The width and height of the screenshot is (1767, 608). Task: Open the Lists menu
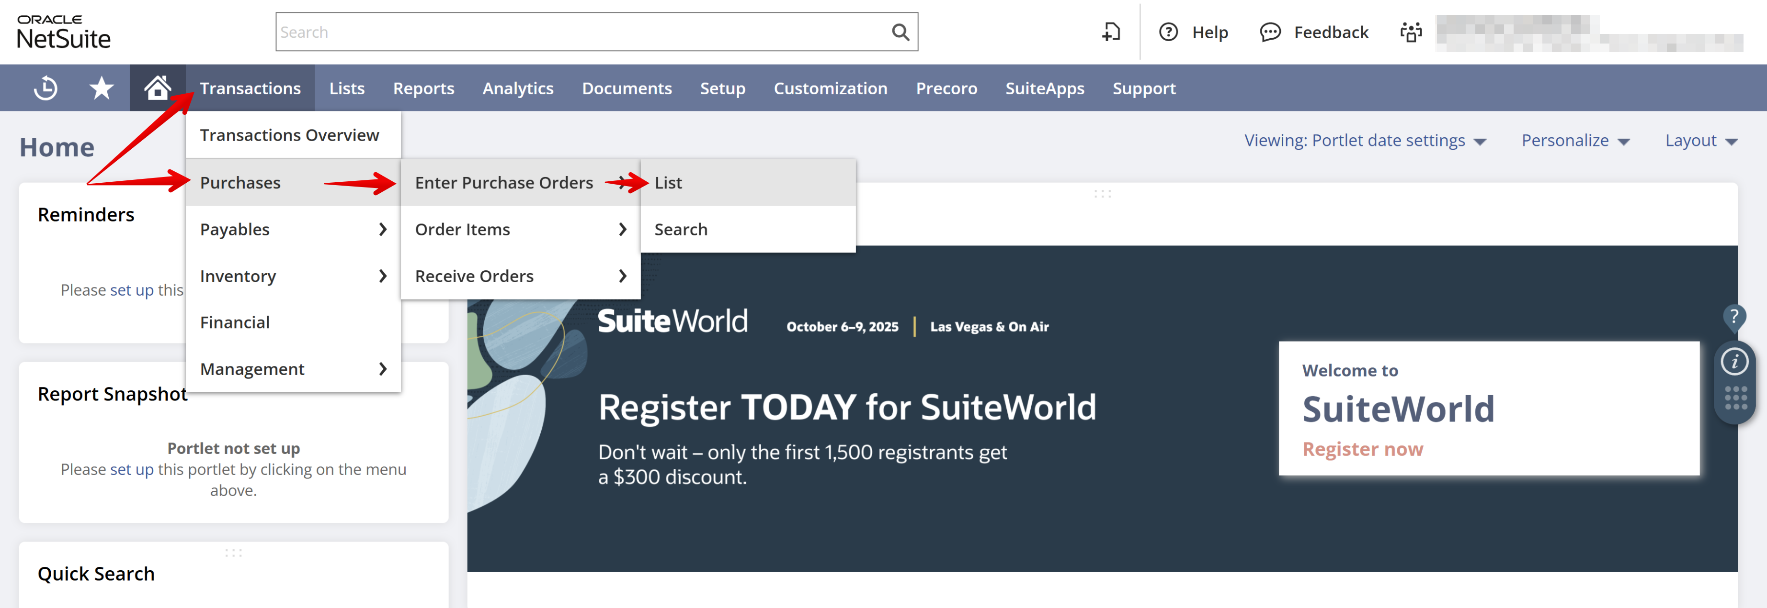click(x=347, y=88)
